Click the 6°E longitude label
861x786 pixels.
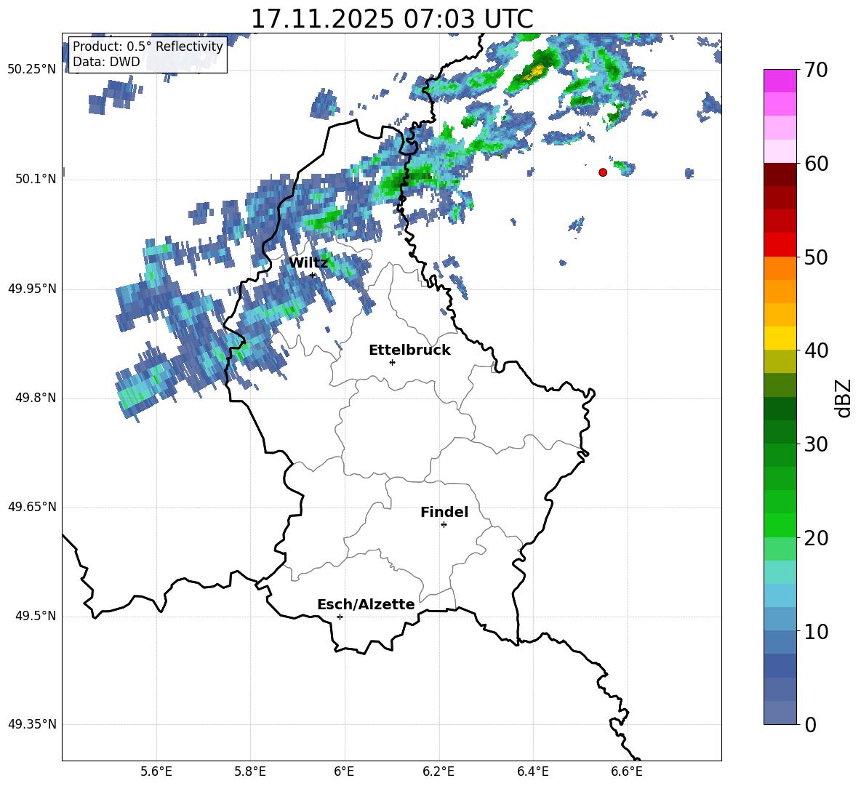[x=344, y=771]
